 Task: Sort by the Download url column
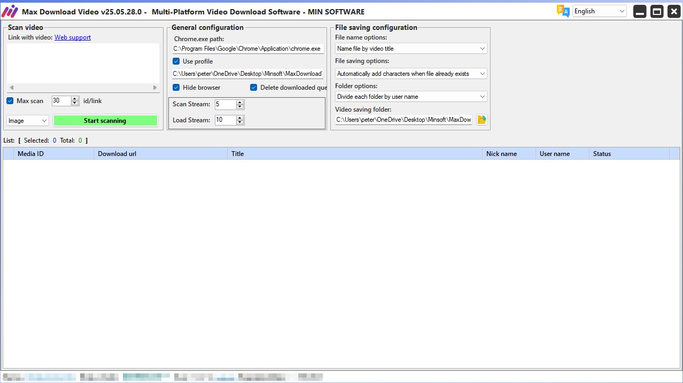point(161,154)
